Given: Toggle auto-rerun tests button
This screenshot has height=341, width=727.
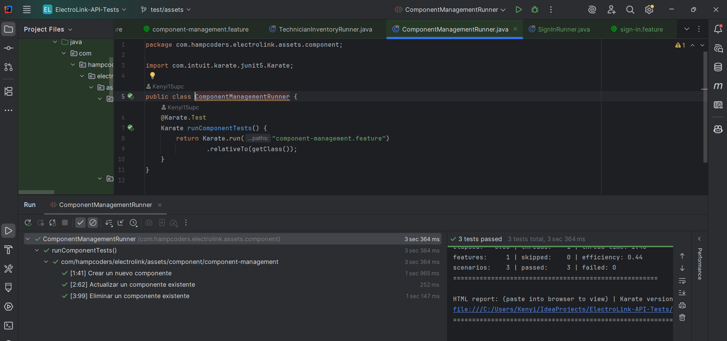Looking at the screenshot, I should [52, 223].
